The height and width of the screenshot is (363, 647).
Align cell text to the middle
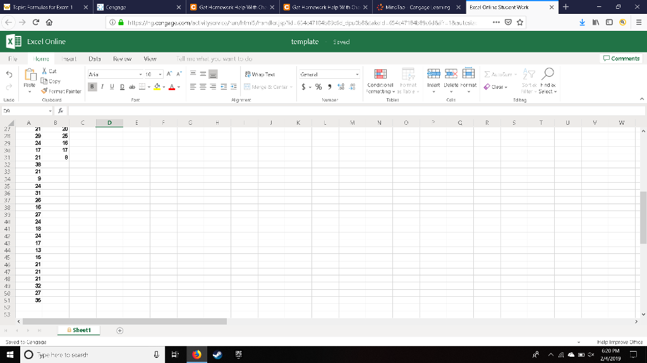pos(203,74)
